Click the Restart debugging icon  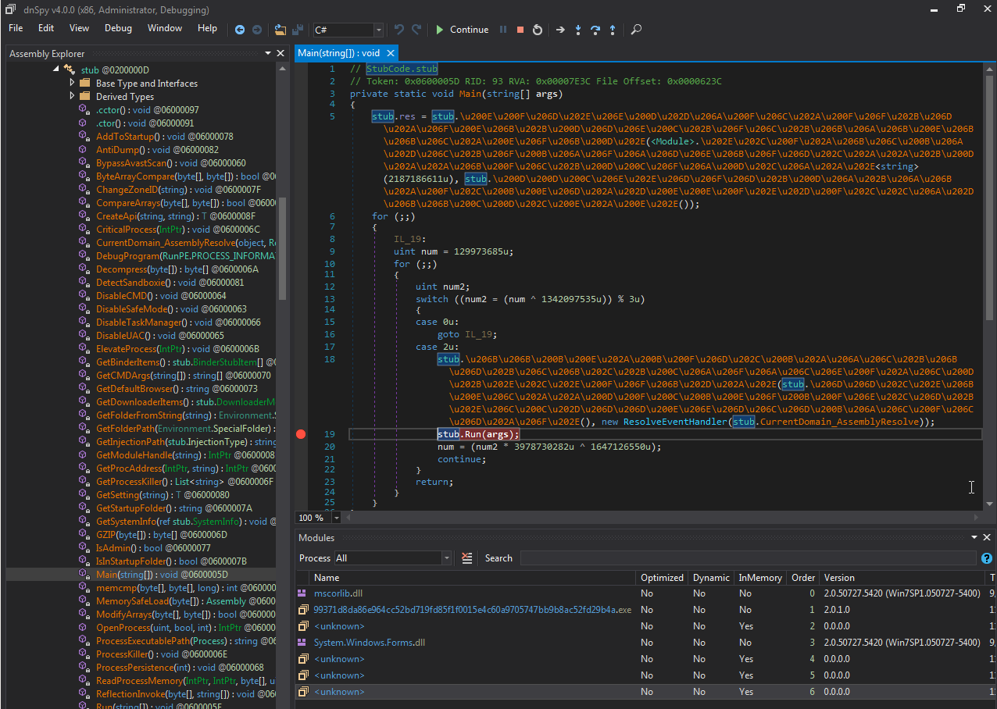tap(538, 30)
